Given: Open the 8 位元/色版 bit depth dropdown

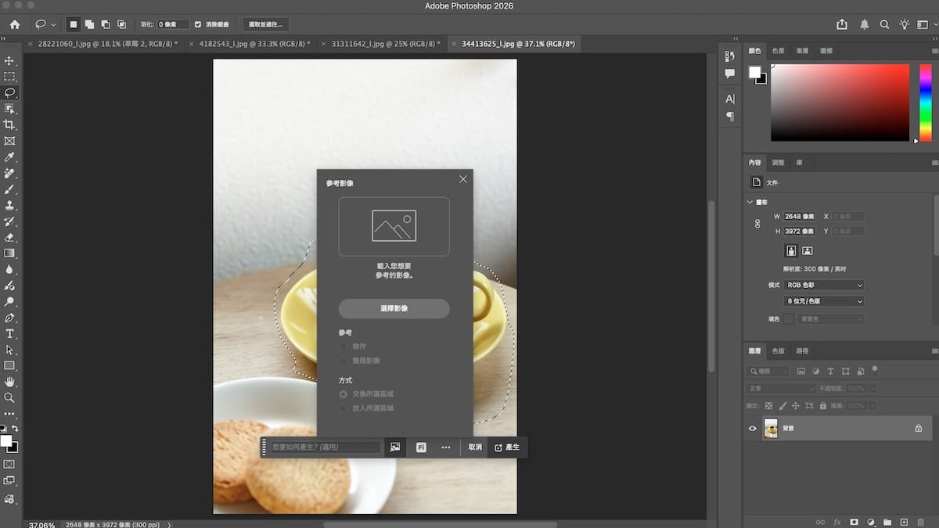Looking at the screenshot, I should coord(824,301).
